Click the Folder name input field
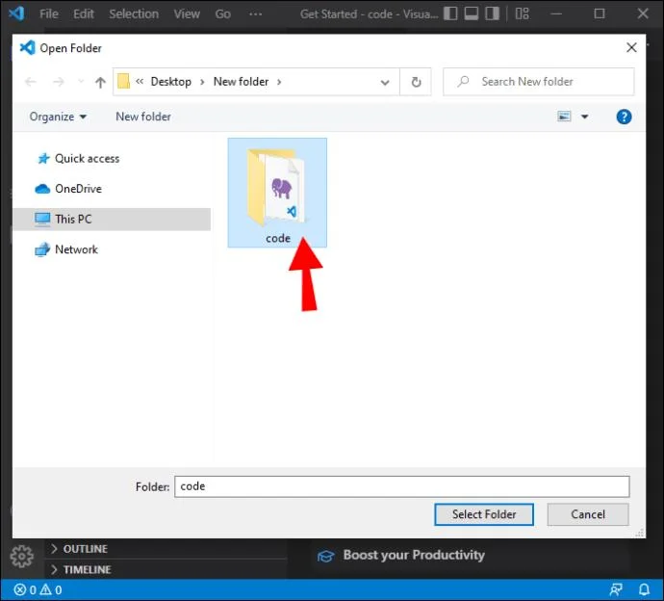This screenshot has height=601, width=664. click(x=402, y=486)
